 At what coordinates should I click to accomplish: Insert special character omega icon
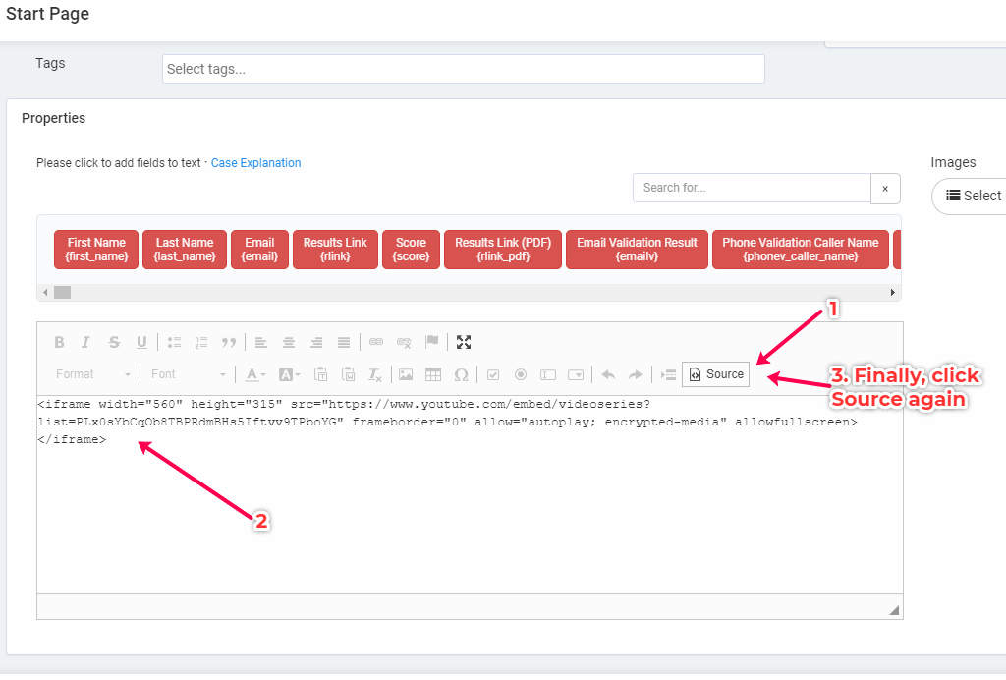(461, 374)
